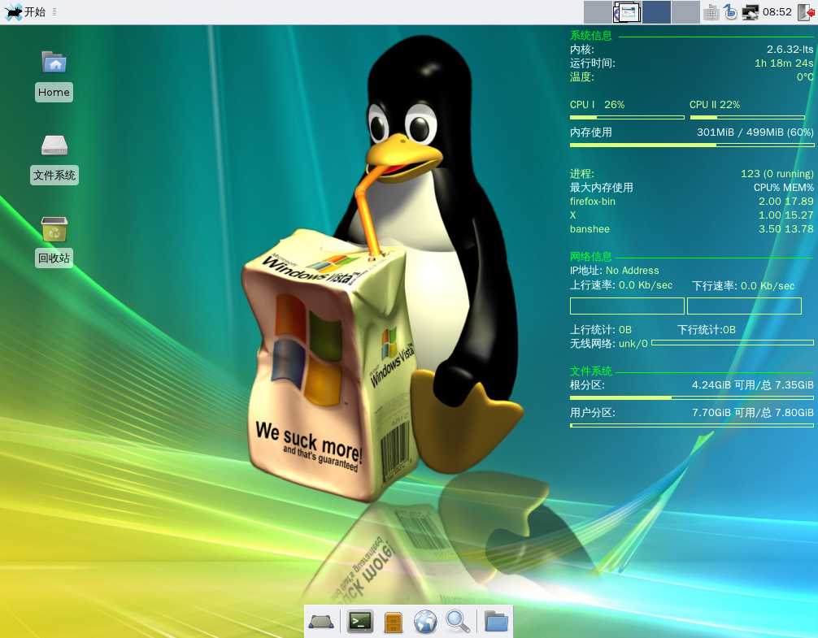Open the 回收站 trash desktop icon

54,241
